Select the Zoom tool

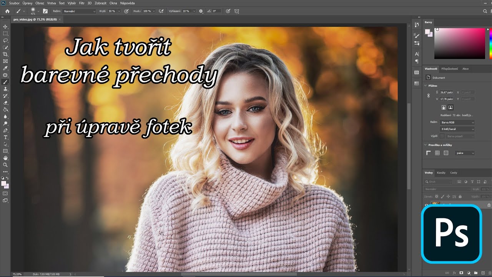5,165
